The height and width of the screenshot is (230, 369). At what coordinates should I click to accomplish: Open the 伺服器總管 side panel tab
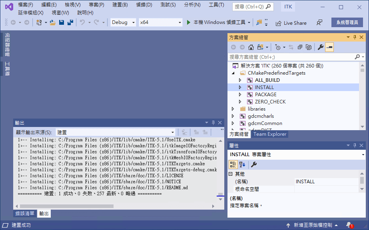(7, 45)
